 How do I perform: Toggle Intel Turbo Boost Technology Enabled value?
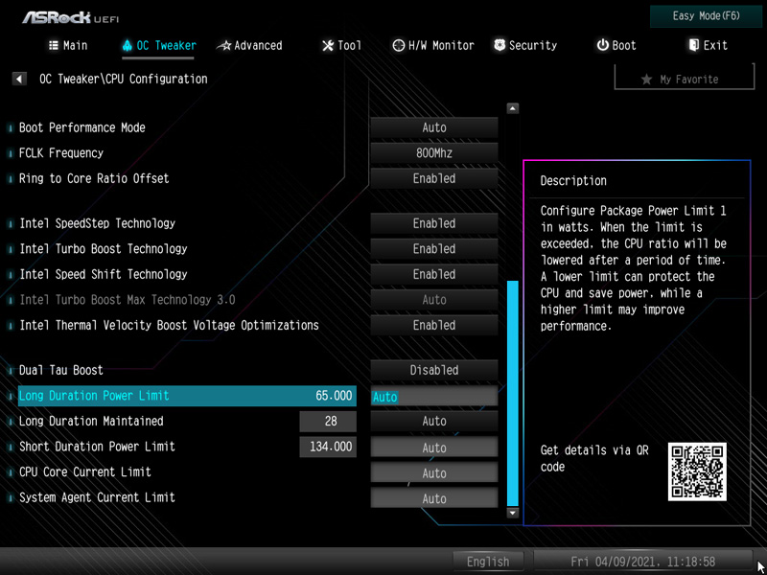coord(434,249)
